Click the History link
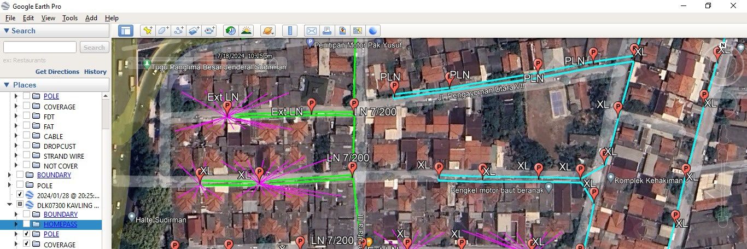This screenshot has width=747, height=249. tap(95, 72)
